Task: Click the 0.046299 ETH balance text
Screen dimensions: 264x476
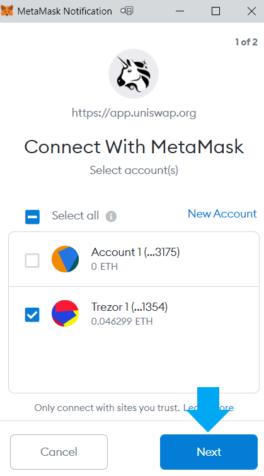Action: pos(122,322)
